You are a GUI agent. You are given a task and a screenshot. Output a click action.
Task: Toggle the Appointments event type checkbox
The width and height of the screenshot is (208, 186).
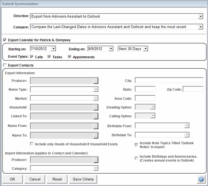[x=69, y=57]
